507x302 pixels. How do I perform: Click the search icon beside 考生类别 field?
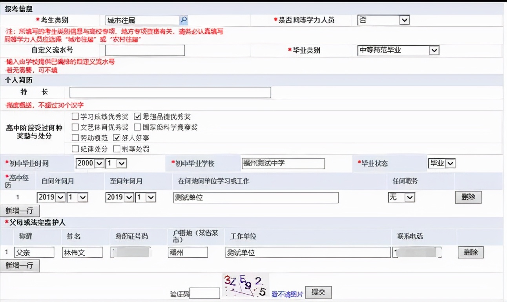click(183, 20)
